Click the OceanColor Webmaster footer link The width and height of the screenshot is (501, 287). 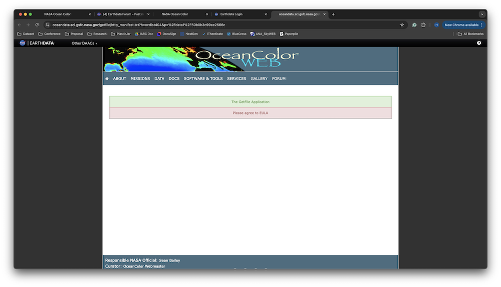(144, 266)
